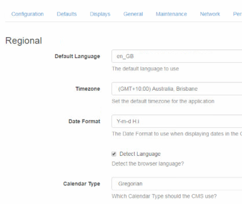Click the Calendar Type field label

point(82,184)
